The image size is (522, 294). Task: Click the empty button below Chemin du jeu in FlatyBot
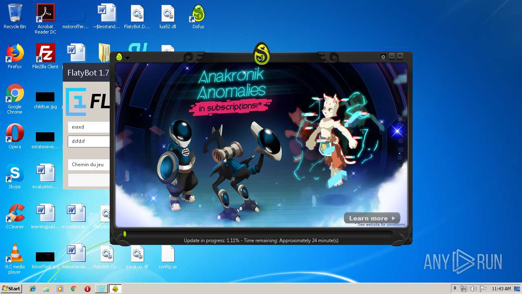coord(88,180)
